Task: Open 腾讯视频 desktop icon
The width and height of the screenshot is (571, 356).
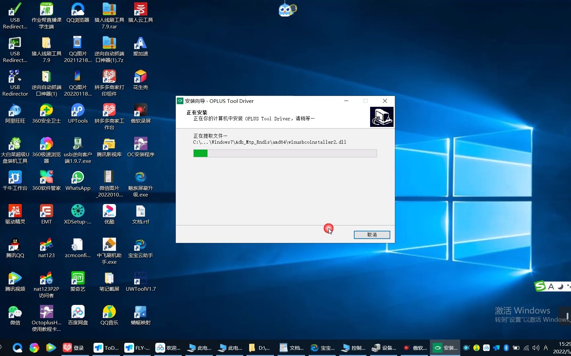Action: pos(15,282)
